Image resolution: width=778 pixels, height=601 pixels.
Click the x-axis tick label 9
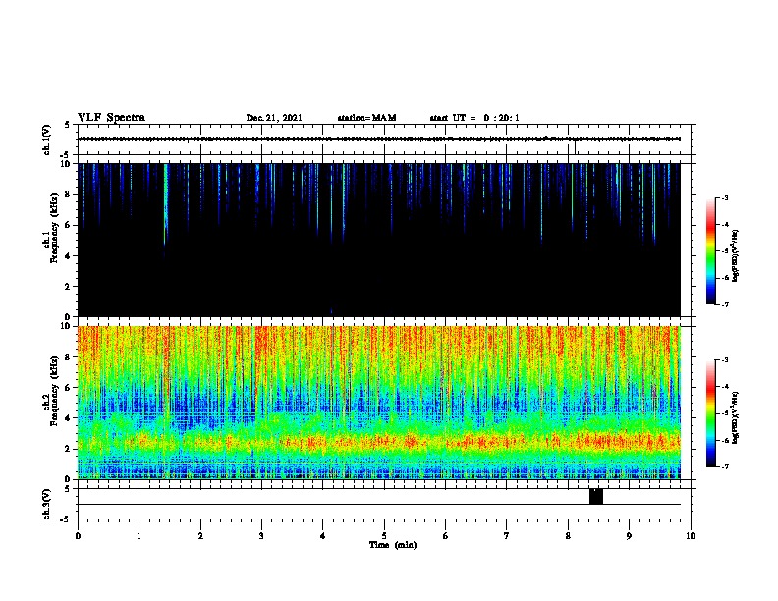click(x=629, y=536)
